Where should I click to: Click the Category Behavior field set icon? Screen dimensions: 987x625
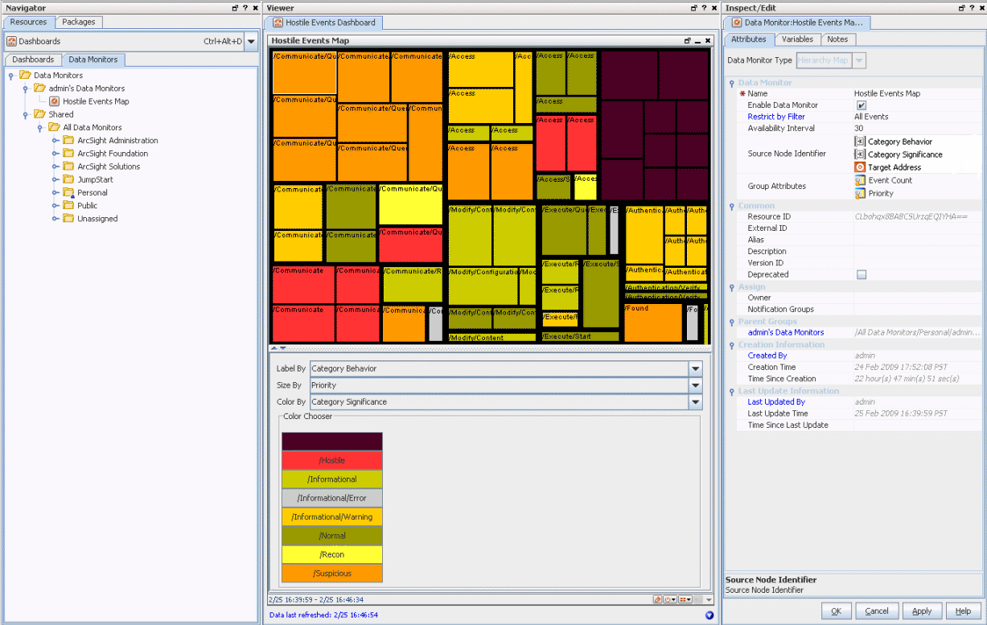(860, 142)
